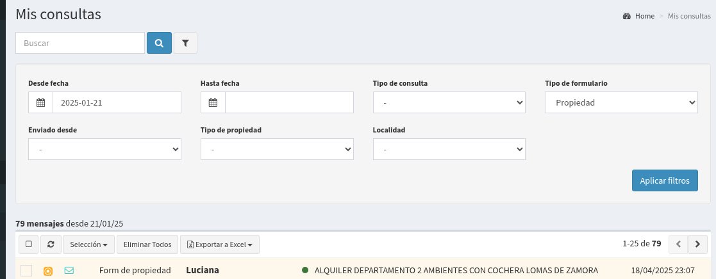Click into the Buscar search field
The image size is (716, 279).
(80, 43)
